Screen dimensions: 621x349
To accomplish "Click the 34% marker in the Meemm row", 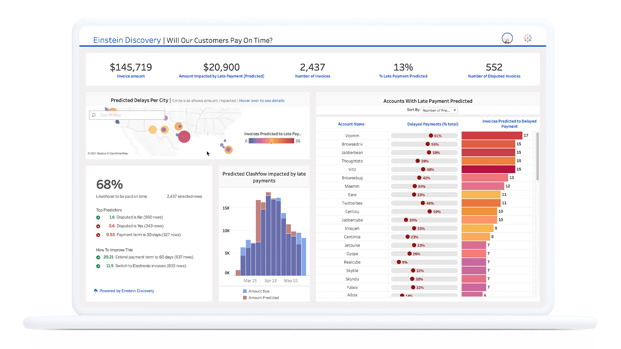I will (x=415, y=186).
